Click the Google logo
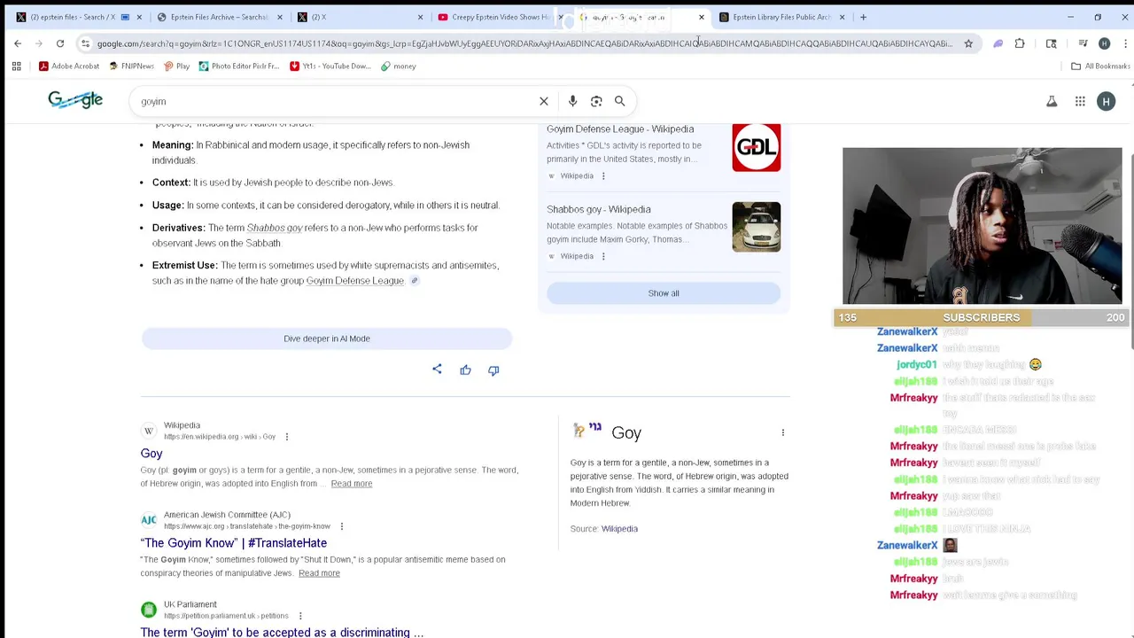This screenshot has width=1134, height=638. (x=75, y=100)
